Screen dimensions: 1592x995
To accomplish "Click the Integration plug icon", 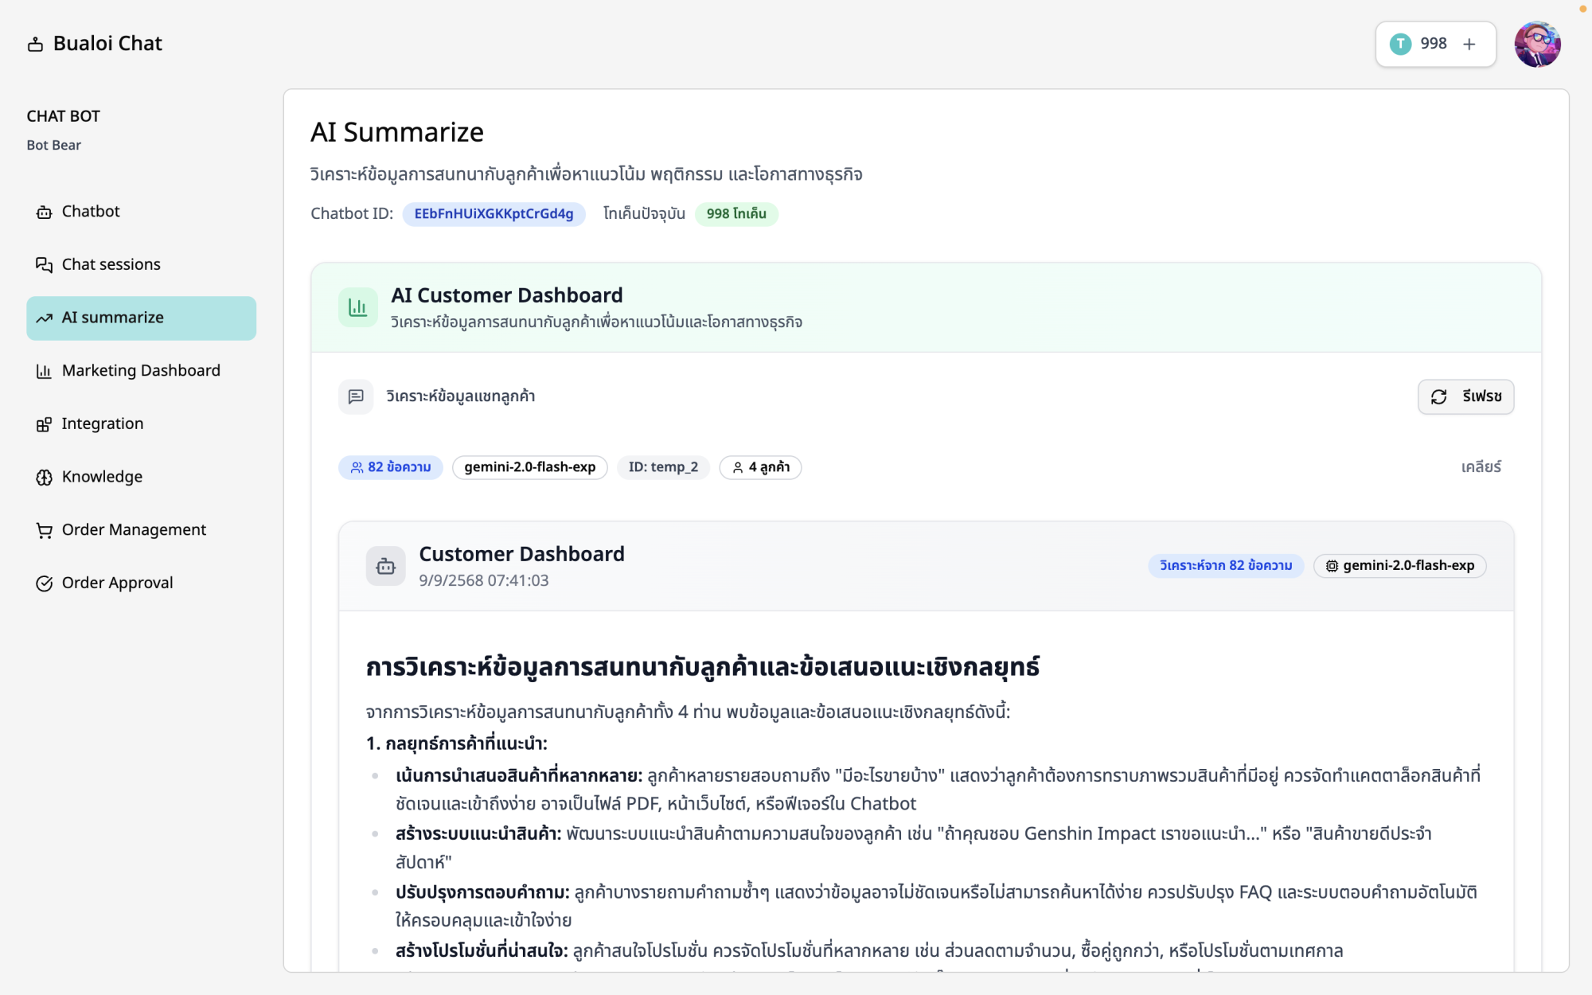I will tap(44, 423).
